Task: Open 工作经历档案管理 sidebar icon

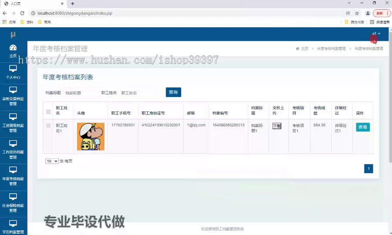Action: 13,143
